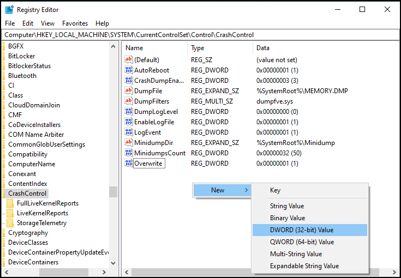This screenshot has width=401, height=278.
Task: Click the 0x00000032 (50) data value
Action: point(279,153)
